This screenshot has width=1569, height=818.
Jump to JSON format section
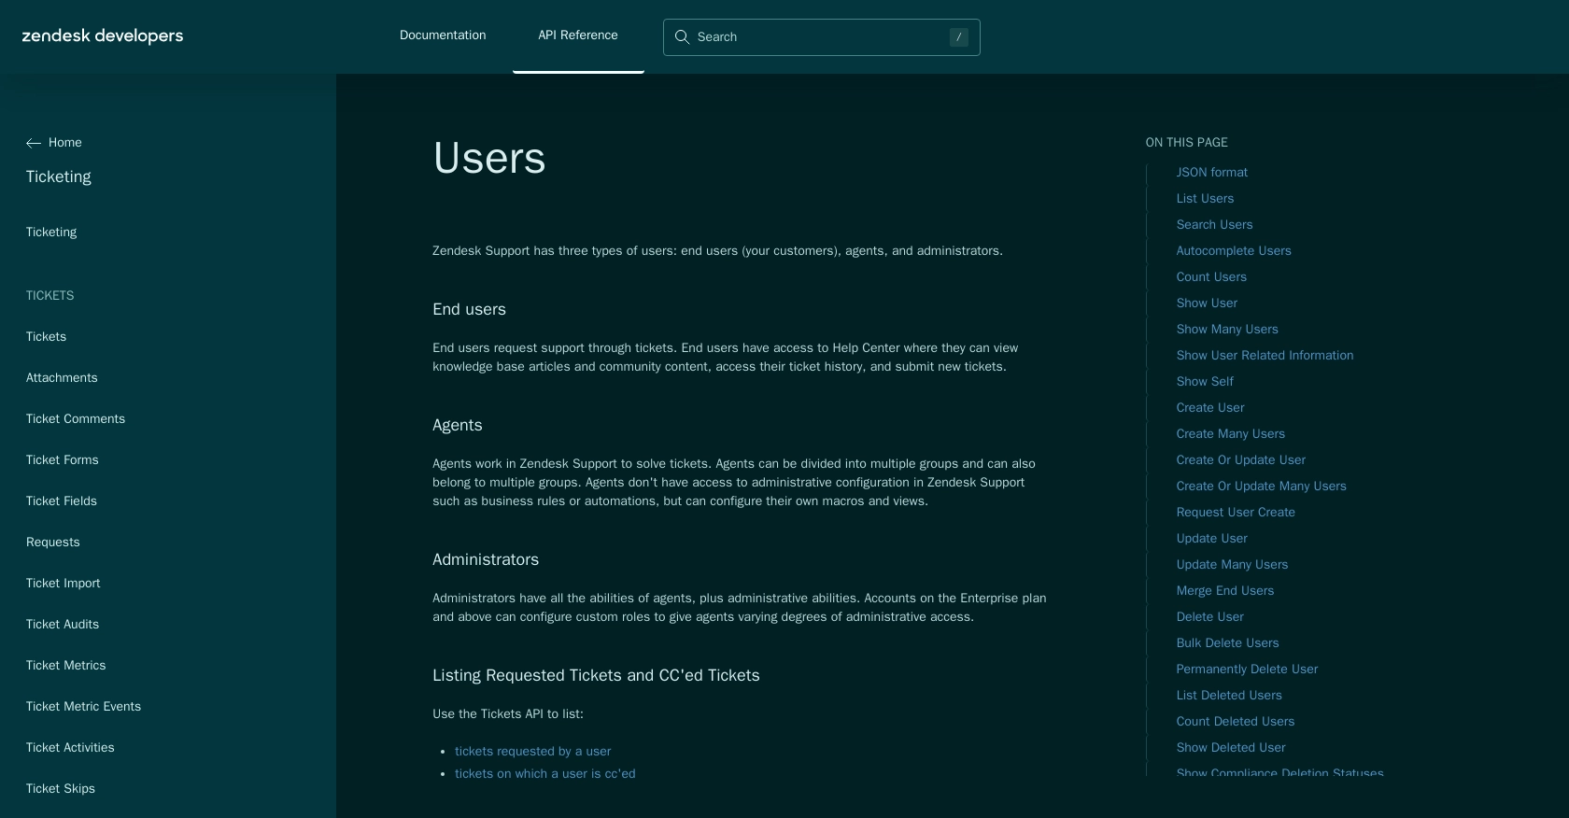(1212, 173)
